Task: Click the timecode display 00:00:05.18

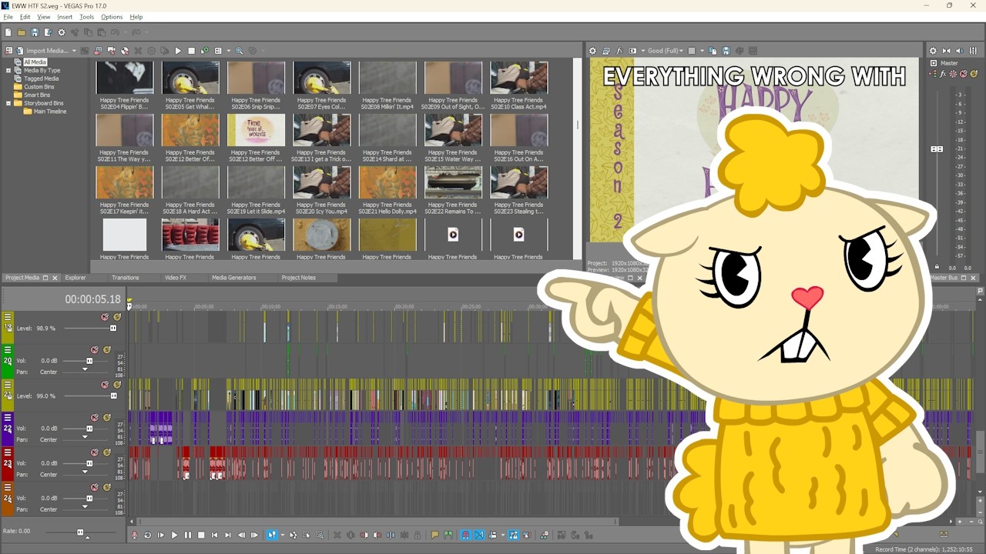Action: pyautogui.click(x=92, y=299)
